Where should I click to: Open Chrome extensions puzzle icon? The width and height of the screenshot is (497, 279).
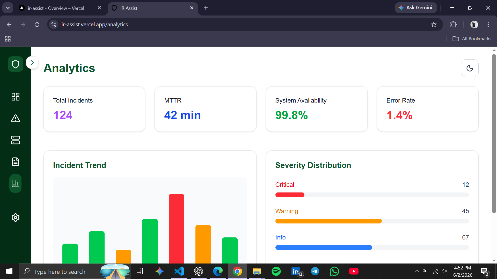pos(454,25)
